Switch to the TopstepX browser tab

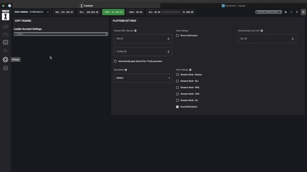86,6
